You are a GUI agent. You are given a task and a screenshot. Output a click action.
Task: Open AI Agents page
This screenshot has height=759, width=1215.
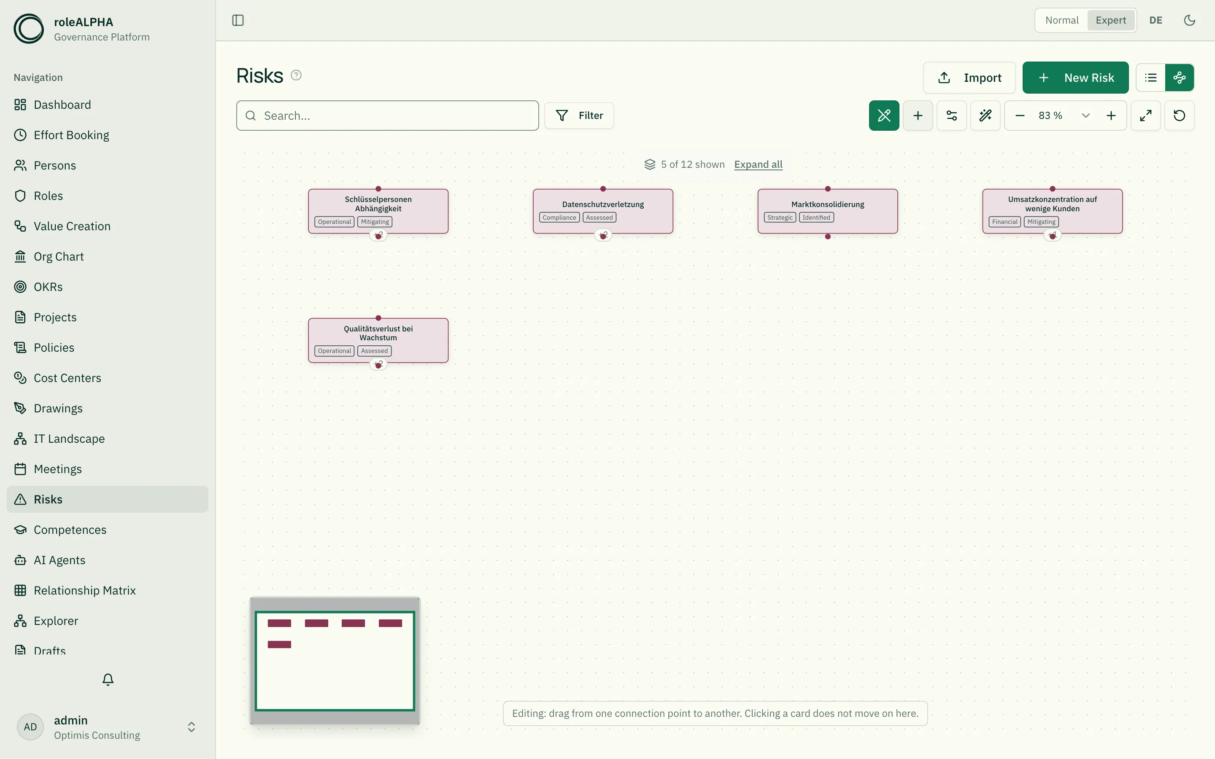click(108, 560)
